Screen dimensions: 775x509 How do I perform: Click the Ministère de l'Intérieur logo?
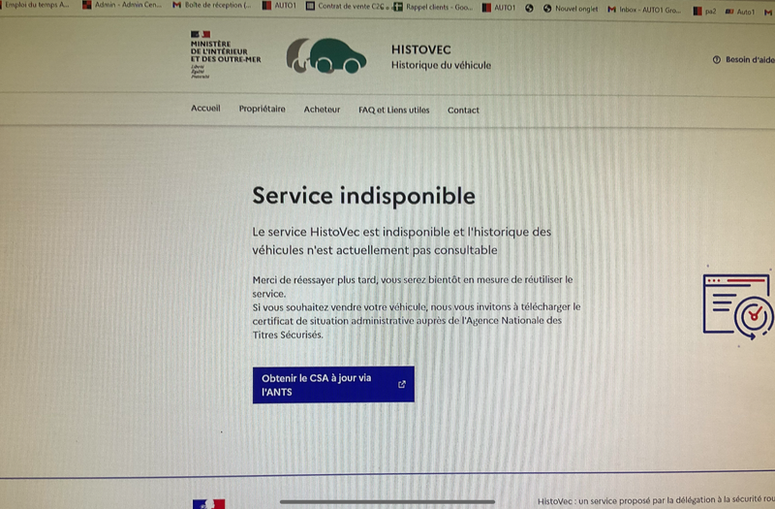226,54
